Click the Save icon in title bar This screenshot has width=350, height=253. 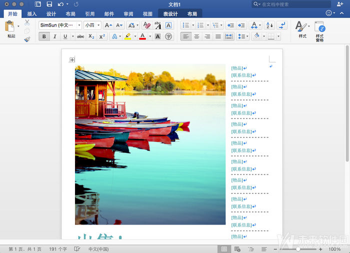pos(49,4)
